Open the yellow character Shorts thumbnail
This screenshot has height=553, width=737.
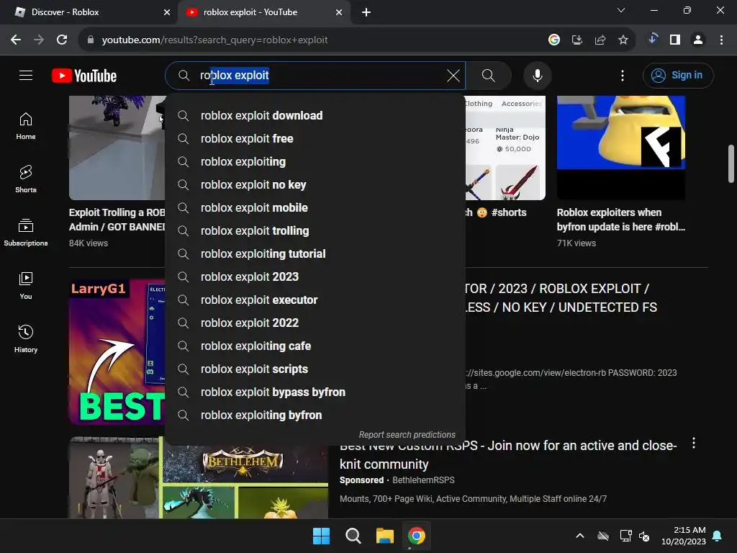tap(621, 147)
